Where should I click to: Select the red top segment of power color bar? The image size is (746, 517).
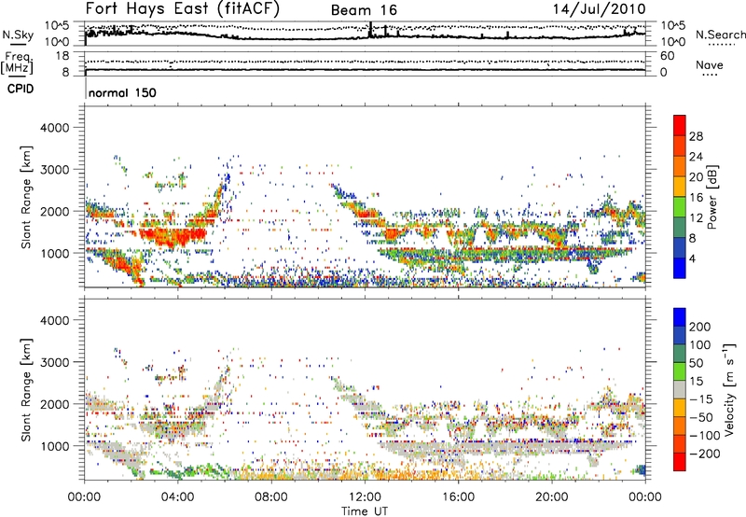click(680, 126)
